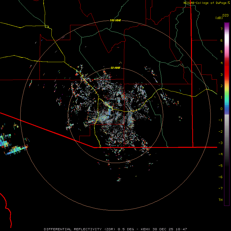Click the 7 value on the scale
The image size is (231, 231).
[x=222, y=29]
